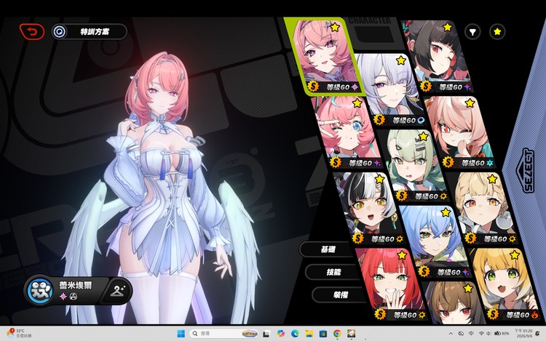Select the blonde braided orange-eyed character card
546x341 pixels.
(482, 209)
